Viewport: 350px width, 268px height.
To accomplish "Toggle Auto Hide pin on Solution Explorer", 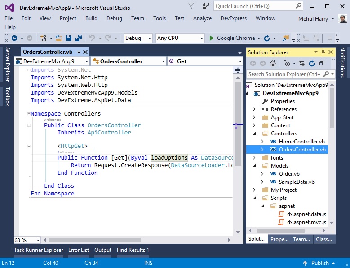I will tap(323, 52).
